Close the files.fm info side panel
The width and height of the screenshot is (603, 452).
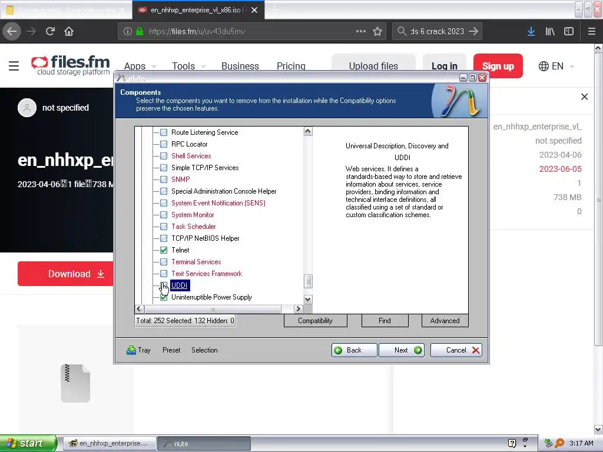pyautogui.click(x=584, y=97)
